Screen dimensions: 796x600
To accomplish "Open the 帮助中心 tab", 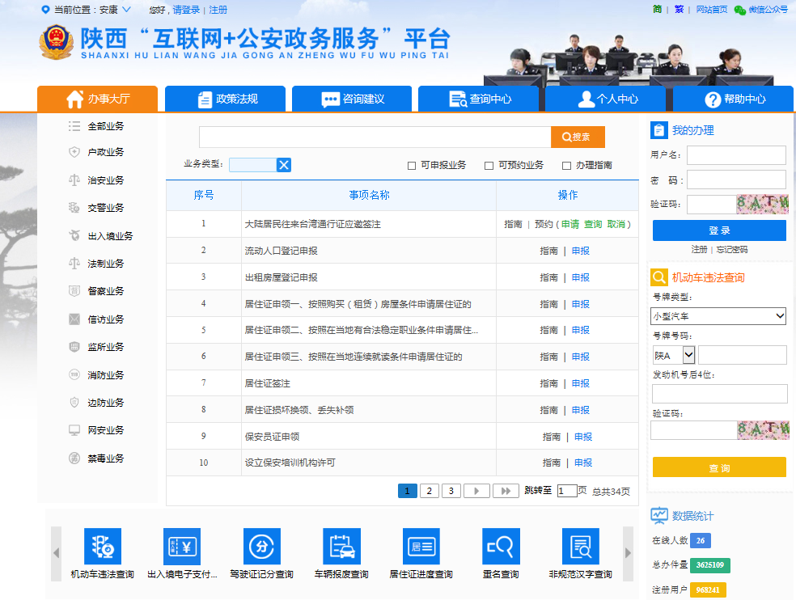I will pos(733,99).
